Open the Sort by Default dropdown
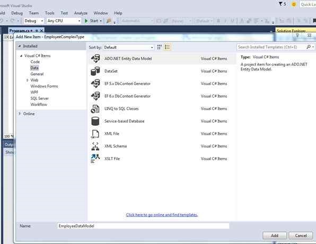Viewport: 316px width, 244px height. pyautogui.click(x=129, y=47)
